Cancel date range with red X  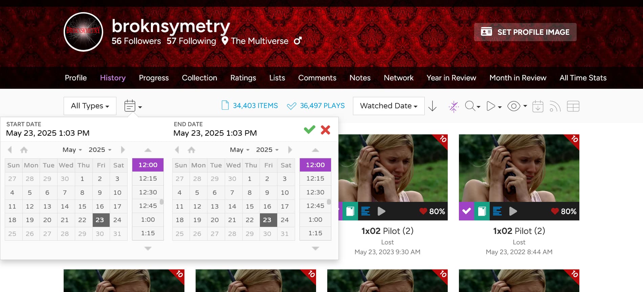[x=326, y=130]
